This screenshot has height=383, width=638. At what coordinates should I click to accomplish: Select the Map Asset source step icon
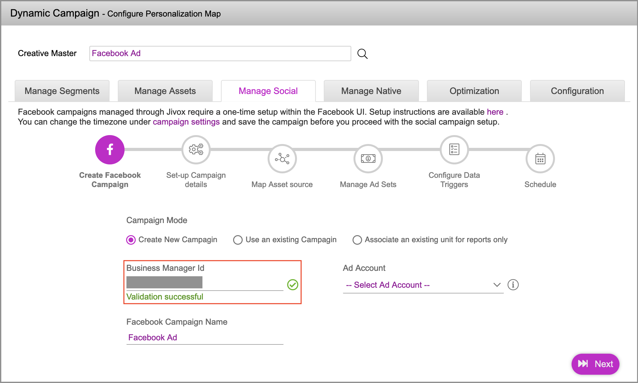pos(282,158)
